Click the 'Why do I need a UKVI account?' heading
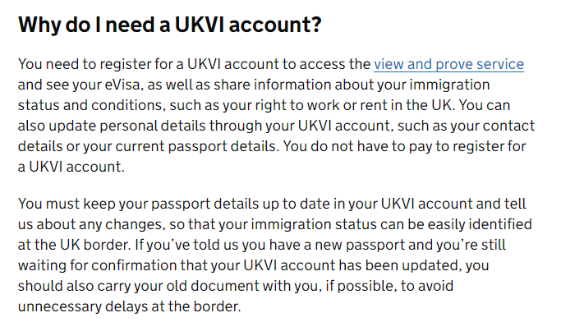This screenshot has width=561, height=322. point(170,25)
